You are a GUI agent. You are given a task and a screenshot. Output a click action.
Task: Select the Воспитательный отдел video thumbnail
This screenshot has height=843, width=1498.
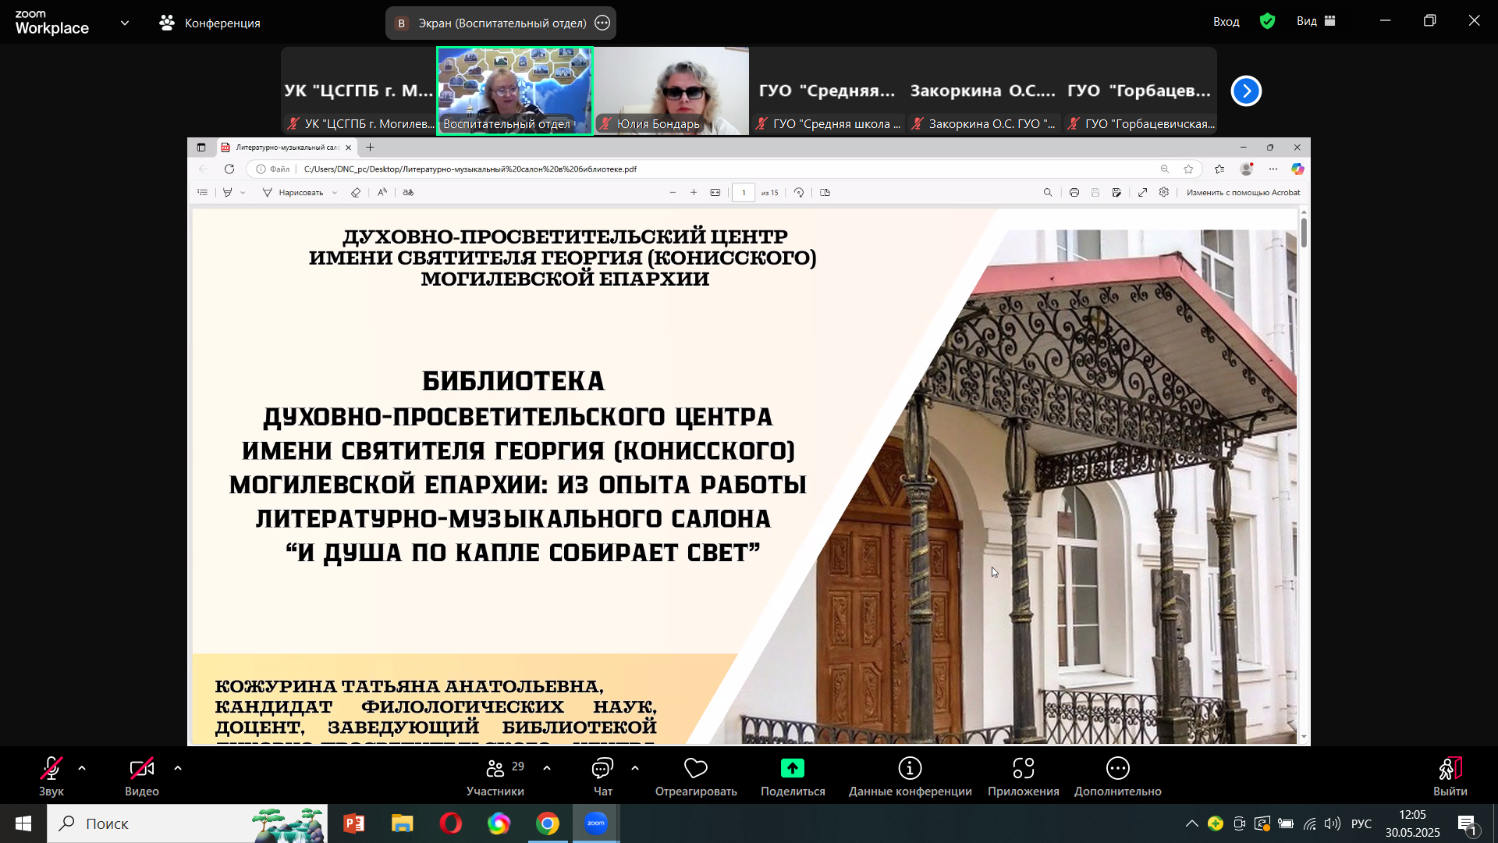click(x=515, y=91)
